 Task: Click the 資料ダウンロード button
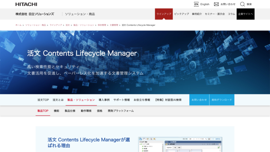(222, 100)
